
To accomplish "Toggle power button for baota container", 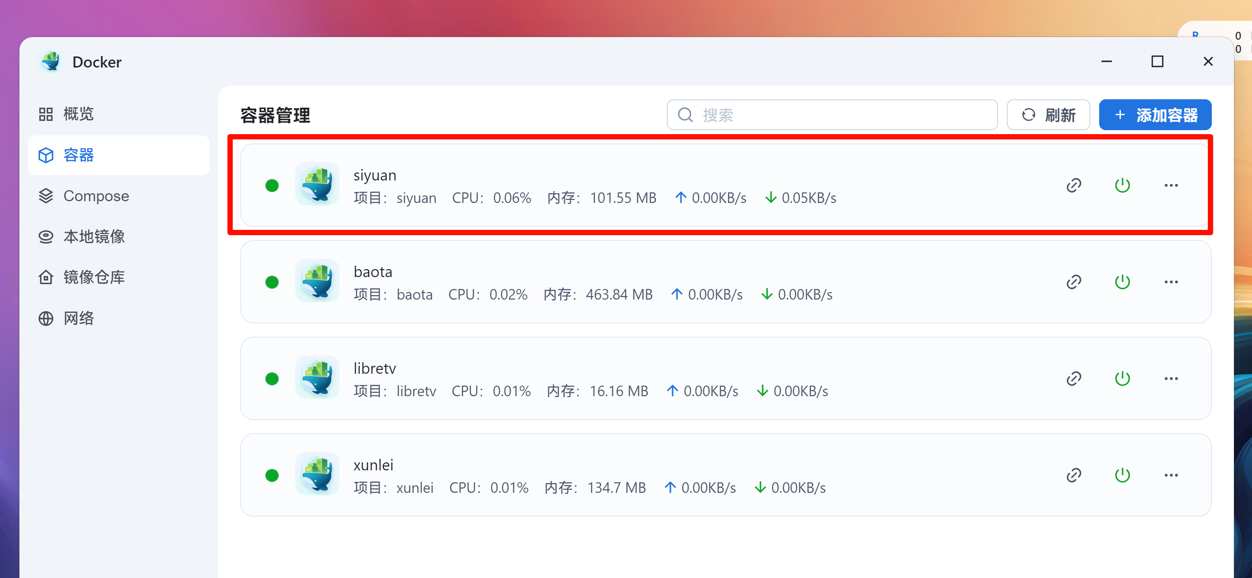I will [x=1122, y=281].
